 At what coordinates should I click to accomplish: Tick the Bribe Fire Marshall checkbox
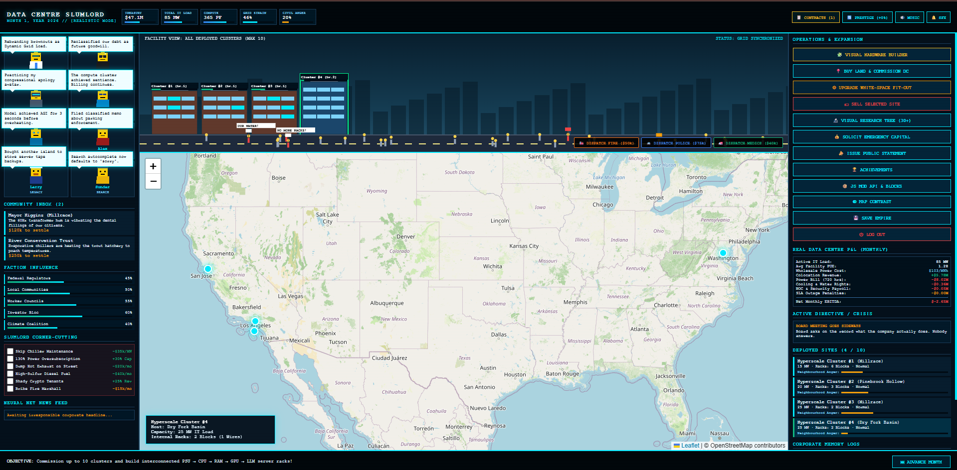tap(10, 388)
